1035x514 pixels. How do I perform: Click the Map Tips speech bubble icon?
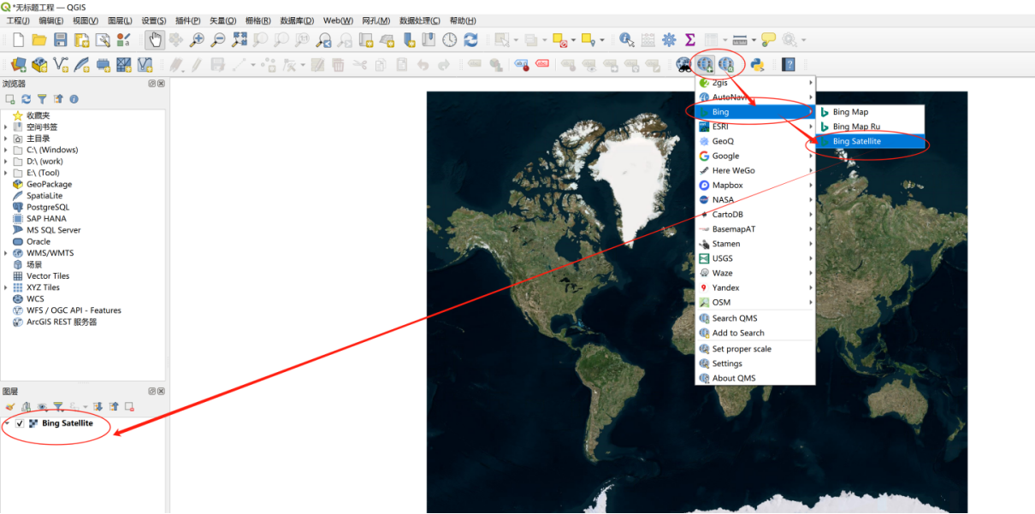coord(768,39)
